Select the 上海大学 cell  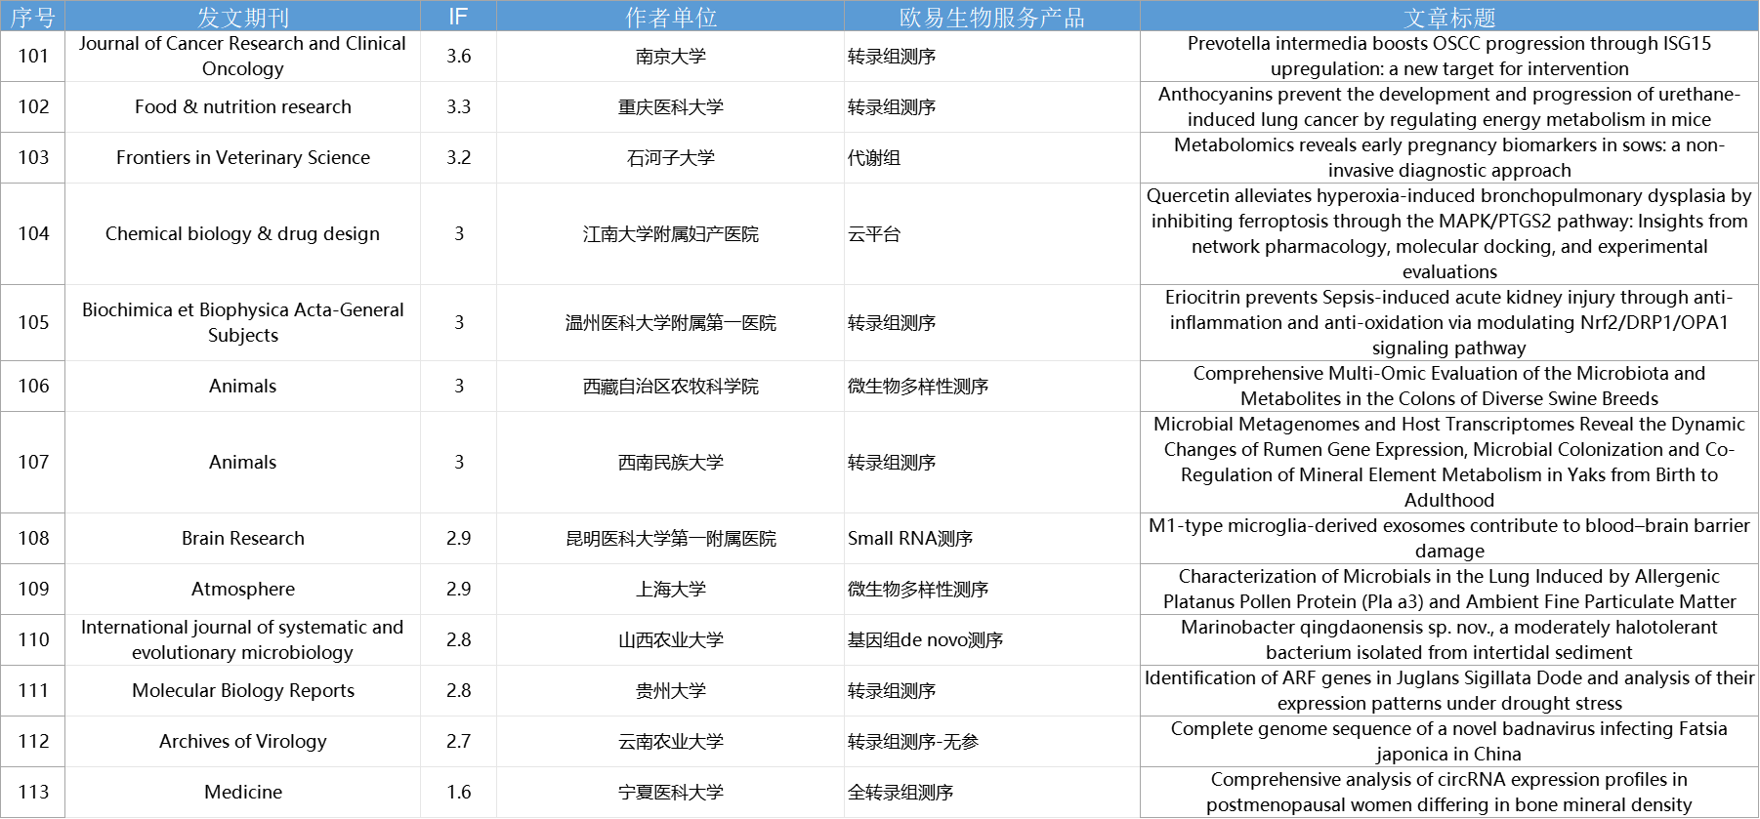[671, 590]
